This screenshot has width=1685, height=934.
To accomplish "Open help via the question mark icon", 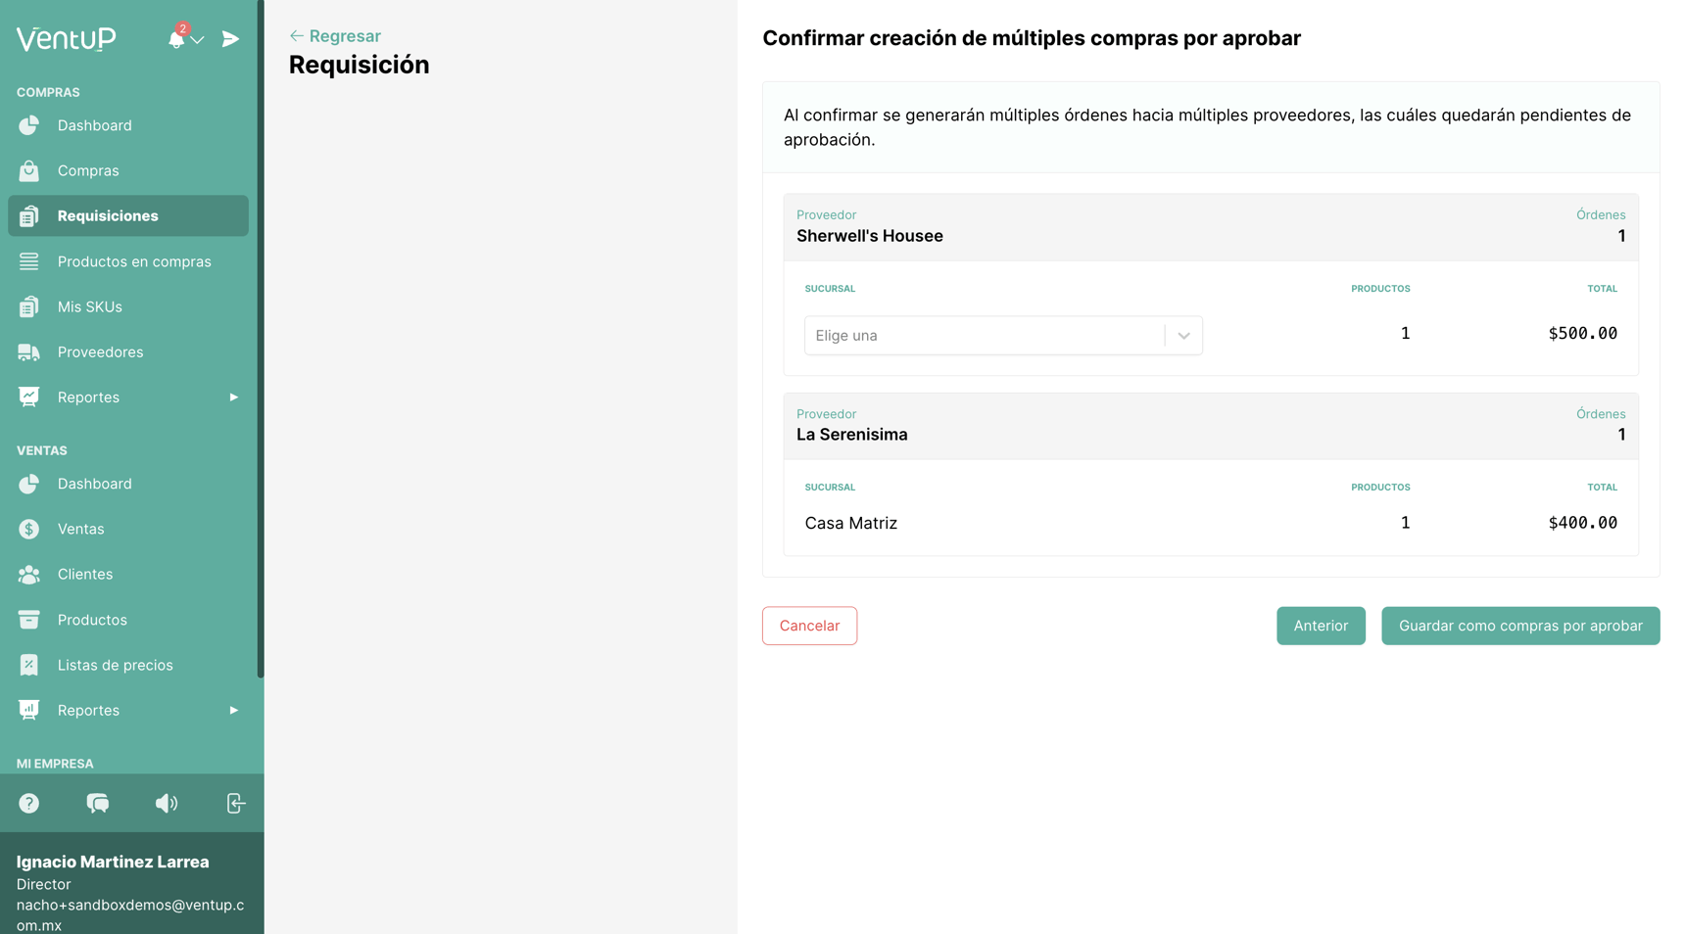I will click(29, 803).
